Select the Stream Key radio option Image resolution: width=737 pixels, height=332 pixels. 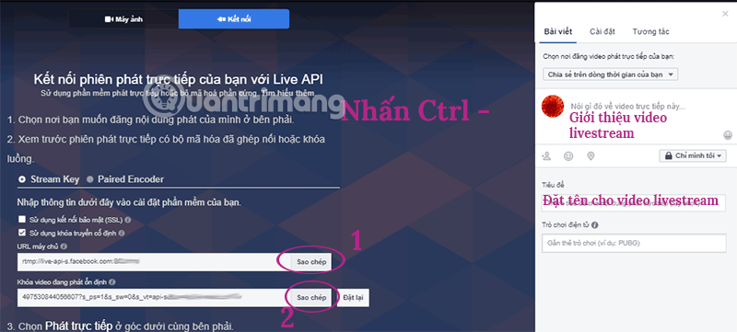21,179
